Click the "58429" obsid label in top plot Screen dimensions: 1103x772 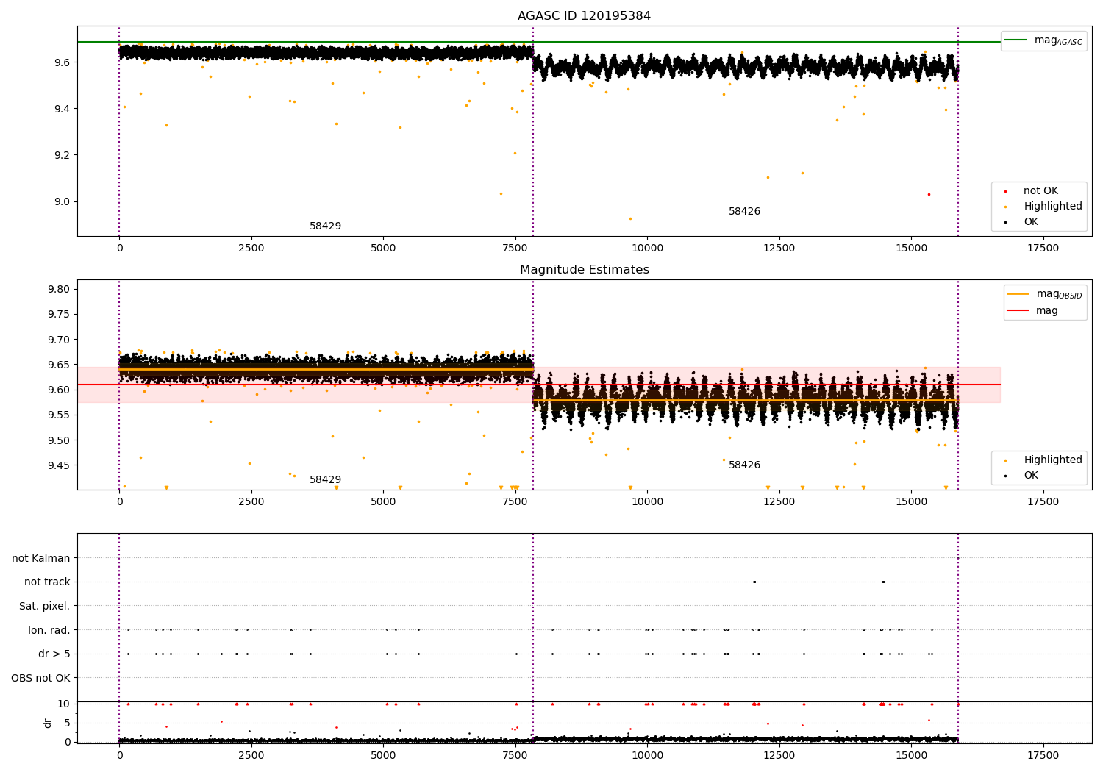(325, 226)
